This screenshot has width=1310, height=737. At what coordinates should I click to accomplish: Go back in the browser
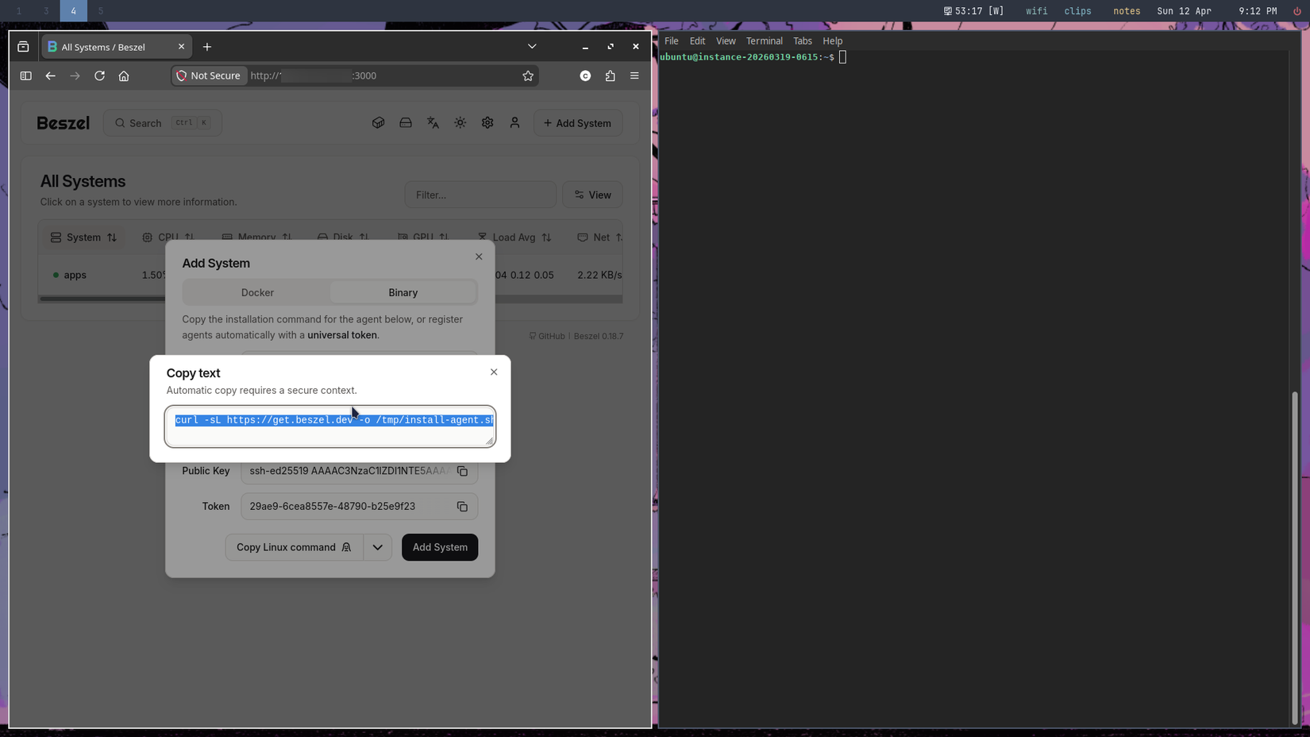[50, 75]
